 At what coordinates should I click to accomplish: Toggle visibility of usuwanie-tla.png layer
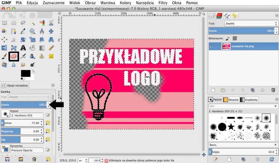(x=211, y=46)
